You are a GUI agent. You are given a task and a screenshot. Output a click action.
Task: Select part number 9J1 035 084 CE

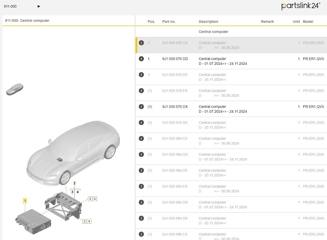[x=175, y=138]
